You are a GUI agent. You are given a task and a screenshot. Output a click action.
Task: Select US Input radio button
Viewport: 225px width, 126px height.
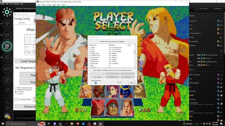(x=16, y=92)
